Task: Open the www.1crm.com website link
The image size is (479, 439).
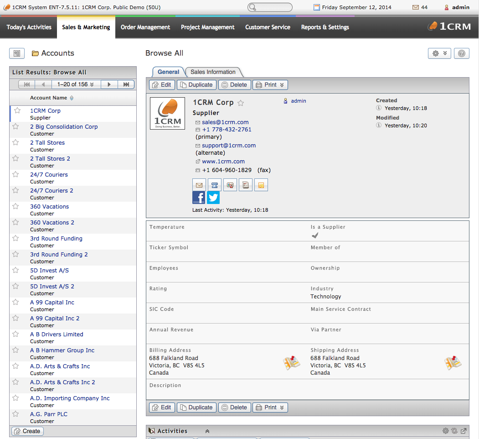Action: (x=223, y=161)
